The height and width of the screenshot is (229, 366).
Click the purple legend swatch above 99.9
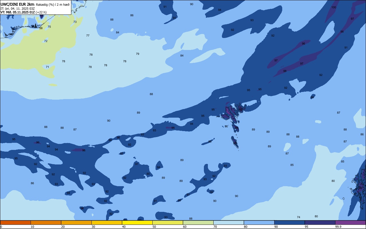[350, 222]
